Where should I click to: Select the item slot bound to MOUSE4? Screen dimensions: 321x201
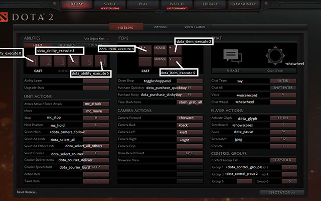tap(160, 62)
